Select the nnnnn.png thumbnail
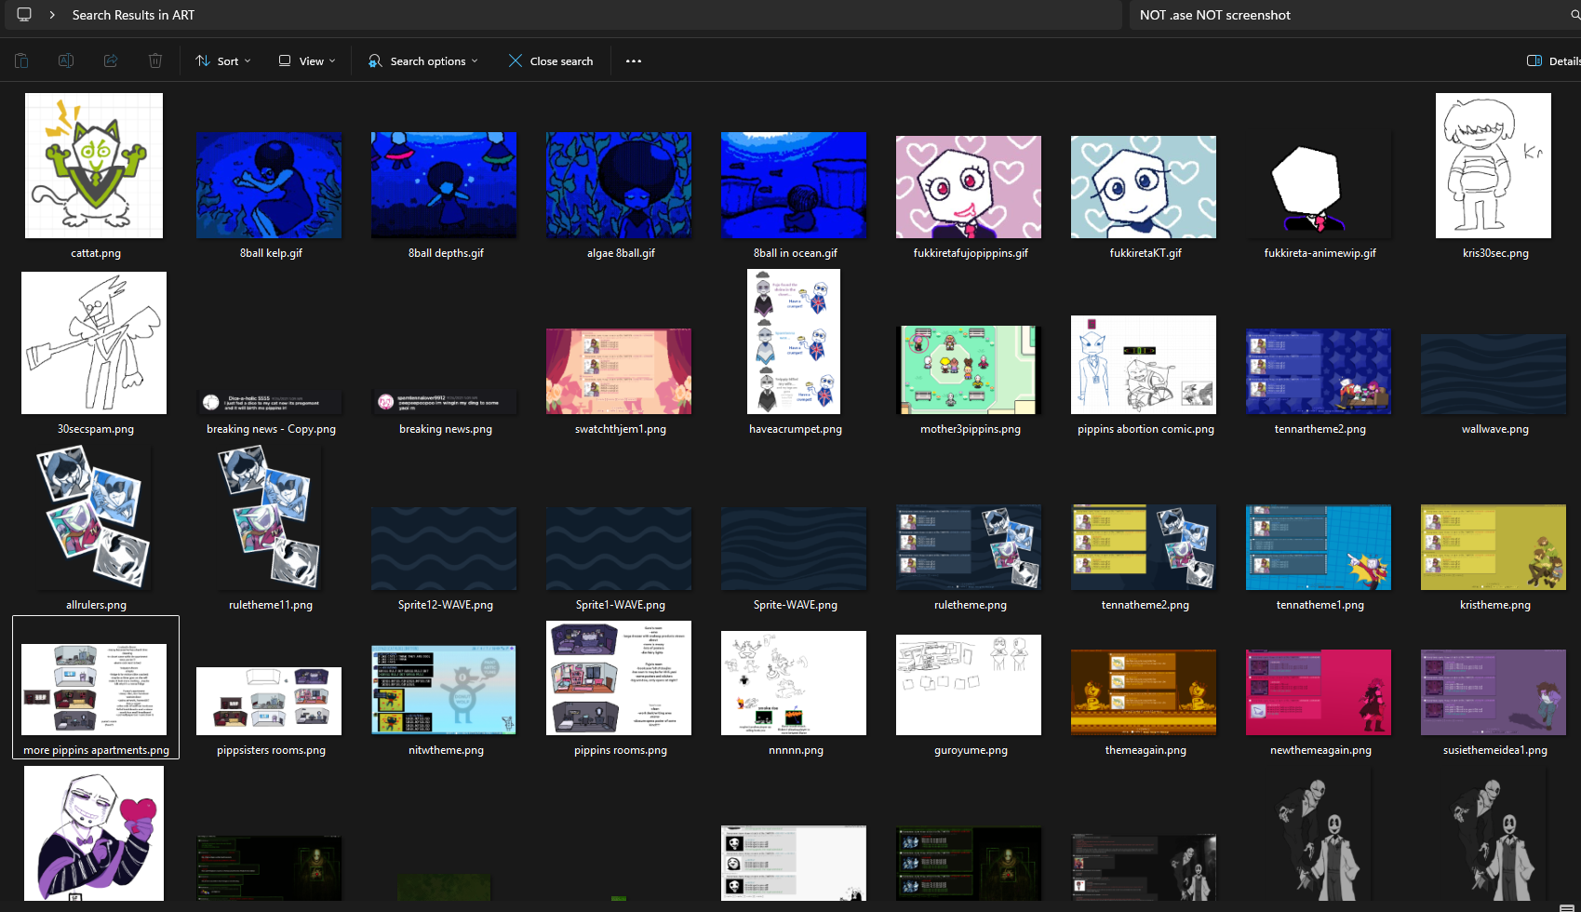1581x912 pixels. (x=794, y=683)
